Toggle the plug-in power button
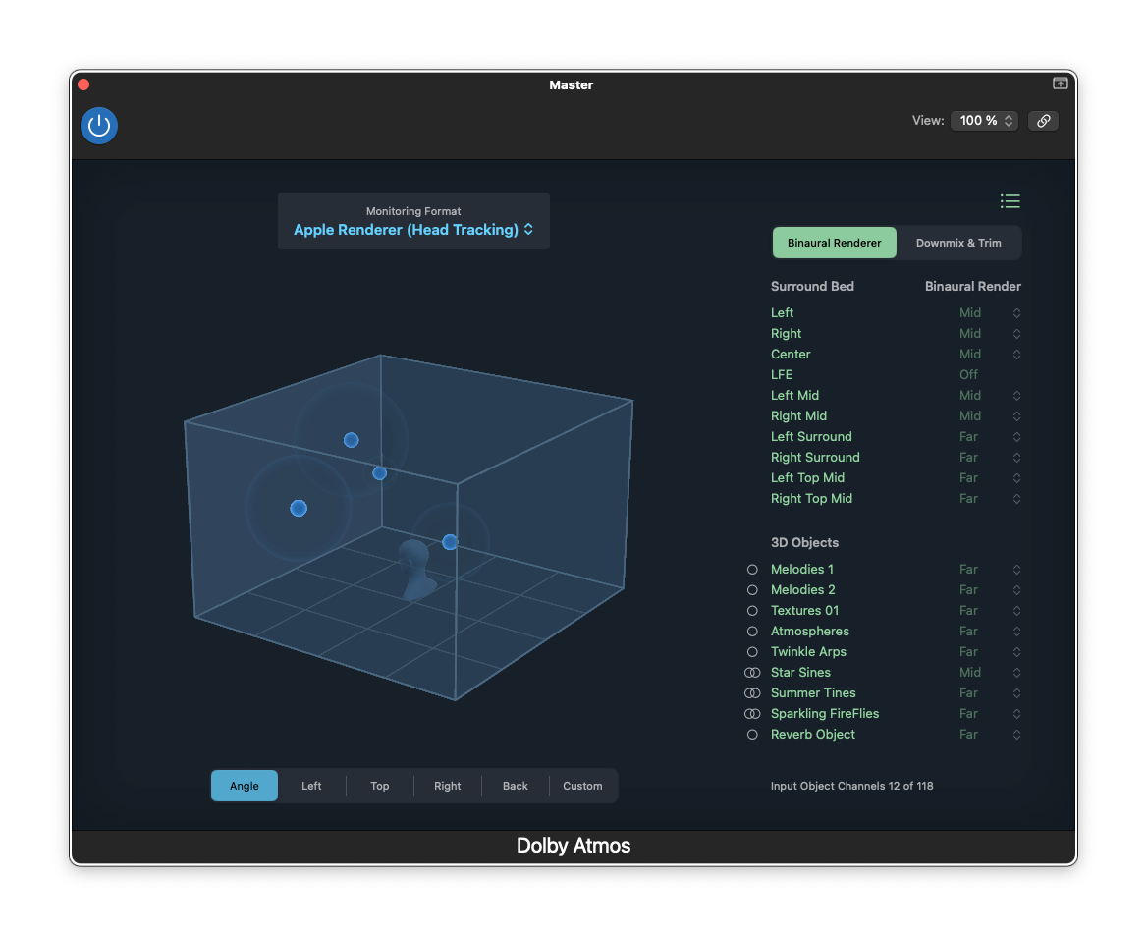1147x936 pixels. point(99,126)
